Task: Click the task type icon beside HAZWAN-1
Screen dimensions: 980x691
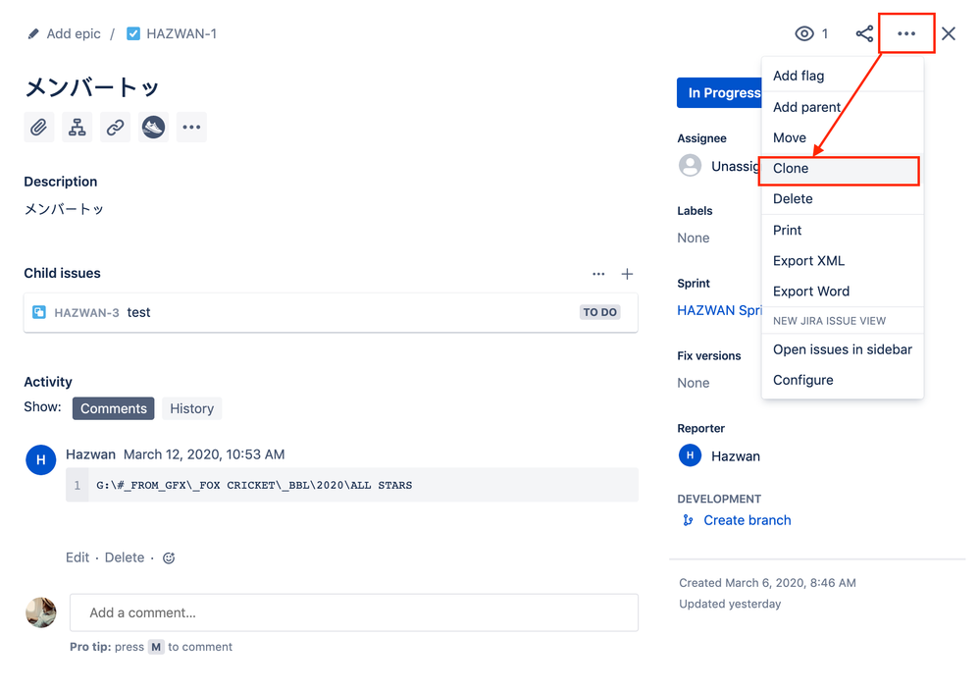Action: pyautogui.click(x=133, y=33)
